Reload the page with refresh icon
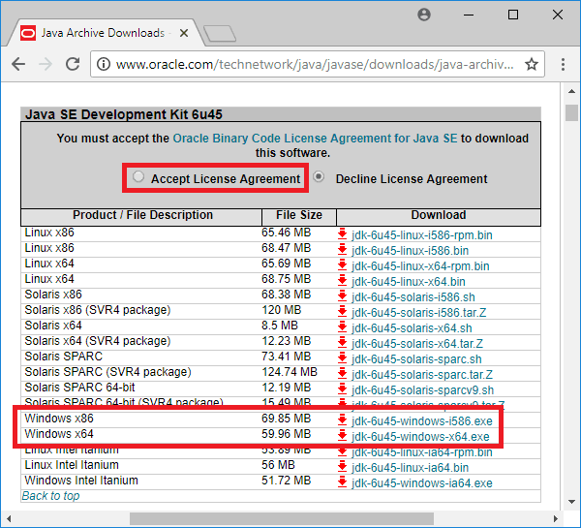The height and width of the screenshot is (528, 581). coord(73,64)
